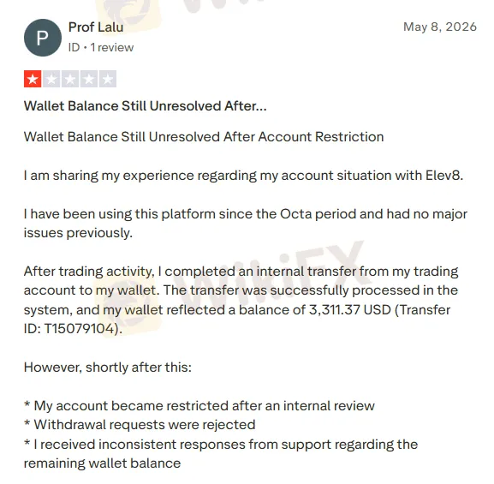
Task: Open the Prof Lalu reviewer profile
Action: tap(96, 27)
